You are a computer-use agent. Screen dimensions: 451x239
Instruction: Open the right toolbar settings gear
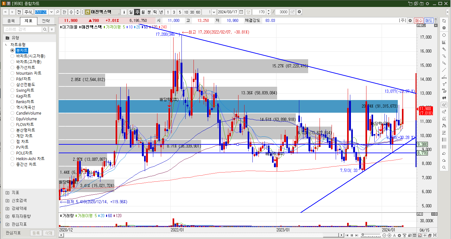(x=444, y=28)
